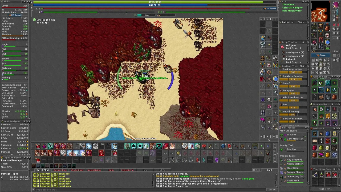The height and width of the screenshot is (192, 341).
Task: Enable offensive attack mode crossed-swords icon
Action: (334, 25)
